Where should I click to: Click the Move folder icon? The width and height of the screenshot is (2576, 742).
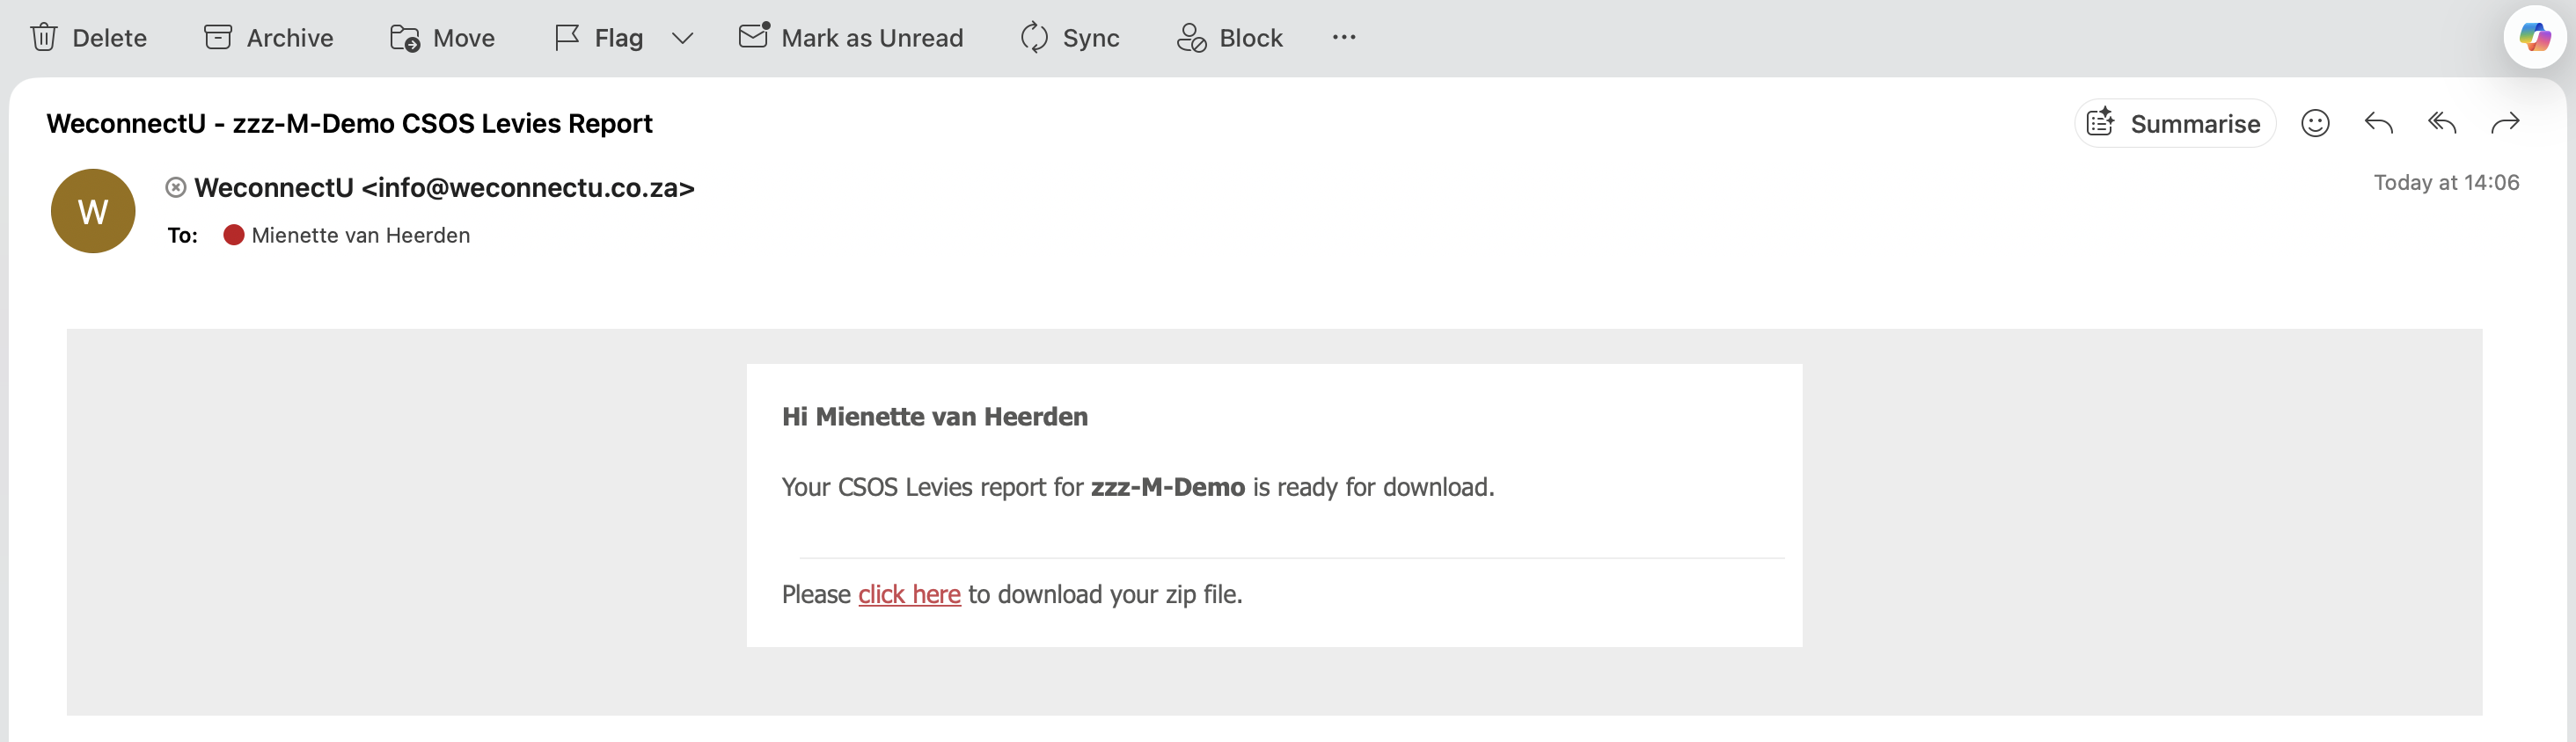point(405,38)
